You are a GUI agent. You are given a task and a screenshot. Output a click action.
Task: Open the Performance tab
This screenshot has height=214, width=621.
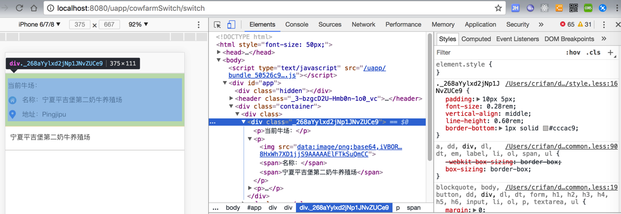(403, 24)
